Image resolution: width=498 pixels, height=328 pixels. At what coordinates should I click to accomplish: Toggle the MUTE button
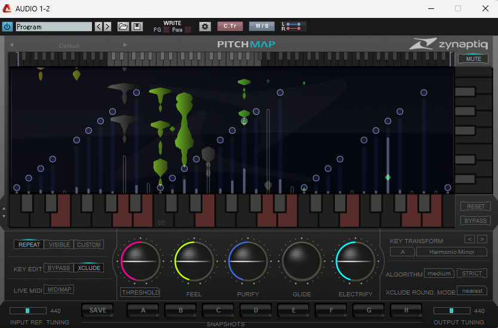[474, 59]
